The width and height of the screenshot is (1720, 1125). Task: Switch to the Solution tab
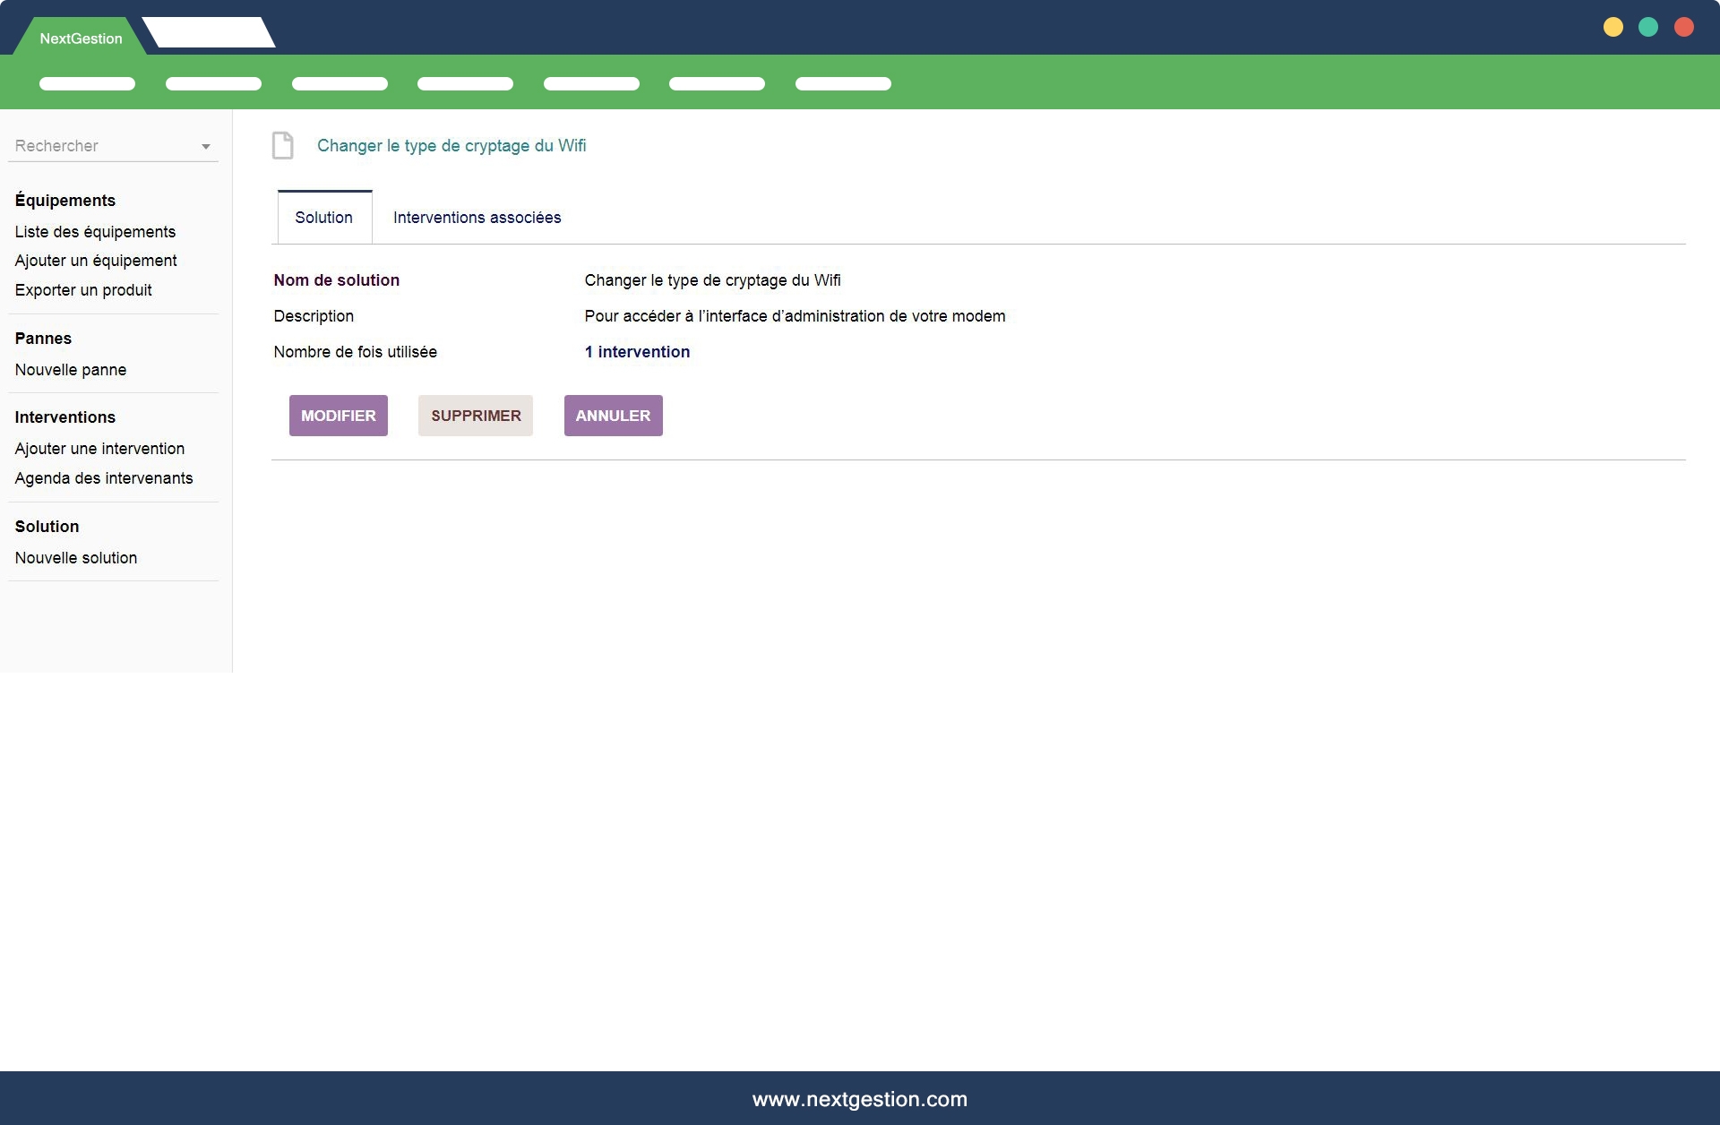[323, 218]
